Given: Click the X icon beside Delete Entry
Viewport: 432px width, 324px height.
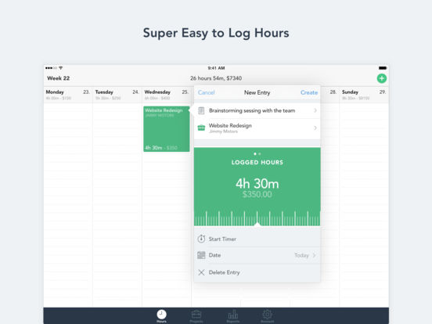Looking at the screenshot, I should point(201,272).
